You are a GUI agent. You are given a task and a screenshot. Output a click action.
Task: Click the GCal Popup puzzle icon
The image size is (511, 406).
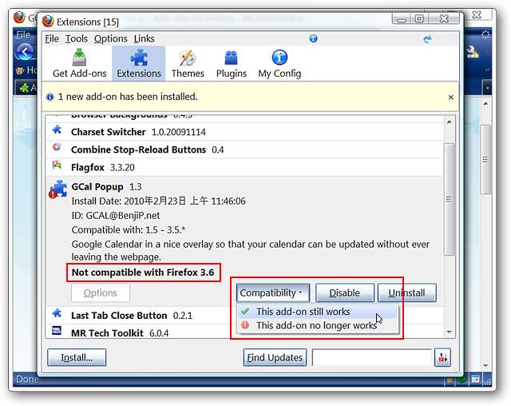58,189
